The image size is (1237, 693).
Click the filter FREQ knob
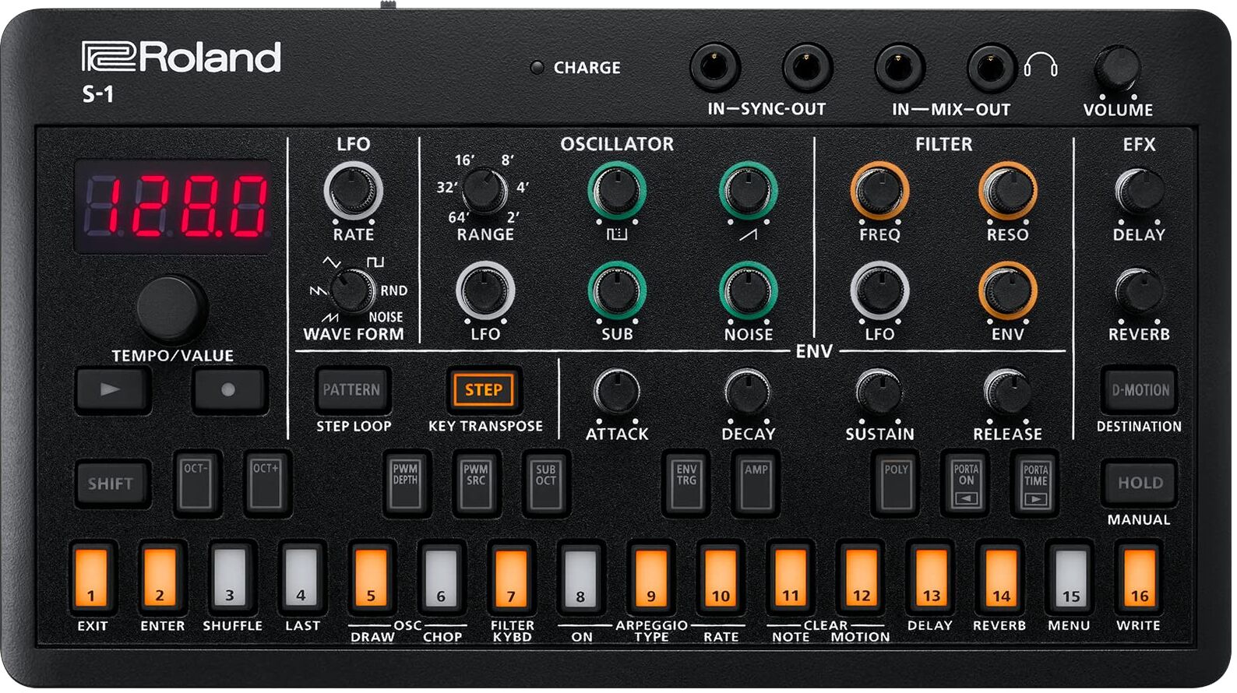click(879, 191)
